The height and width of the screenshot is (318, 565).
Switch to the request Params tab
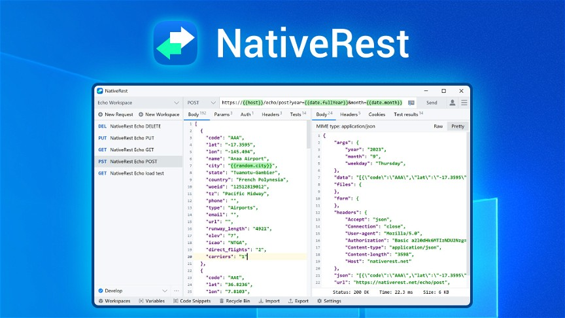(x=223, y=115)
